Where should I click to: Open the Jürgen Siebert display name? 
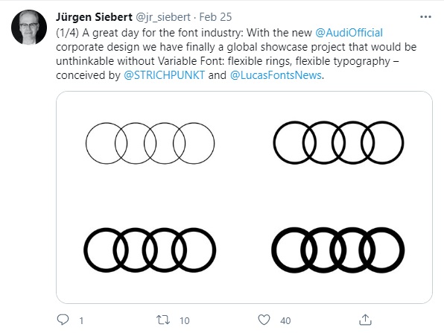pos(94,17)
